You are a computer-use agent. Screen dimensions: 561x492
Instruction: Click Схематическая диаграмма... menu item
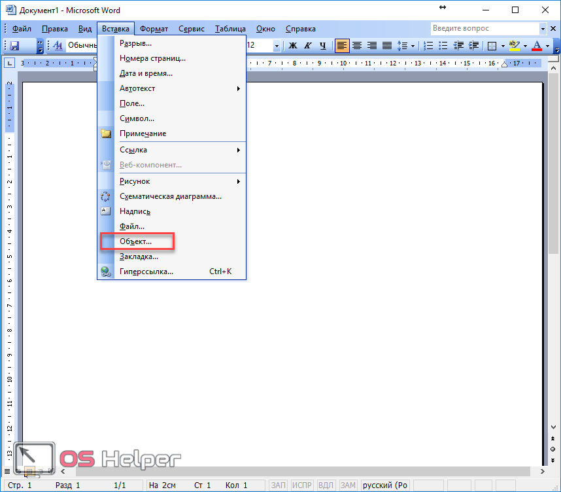[x=171, y=196]
